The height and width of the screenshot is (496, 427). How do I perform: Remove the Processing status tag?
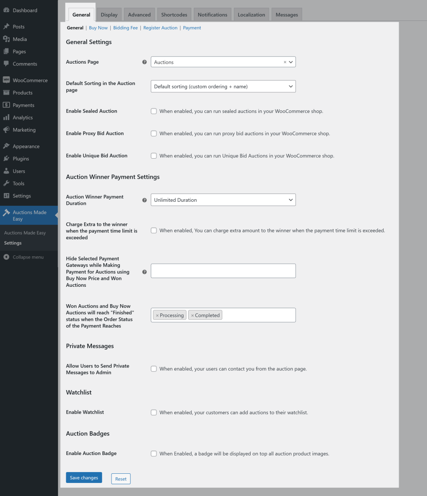click(157, 316)
